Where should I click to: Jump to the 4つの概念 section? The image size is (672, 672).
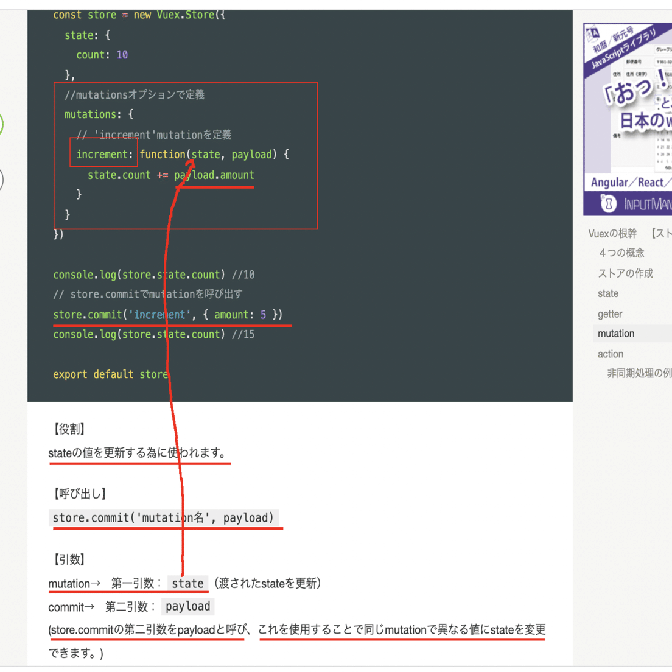(x=621, y=253)
